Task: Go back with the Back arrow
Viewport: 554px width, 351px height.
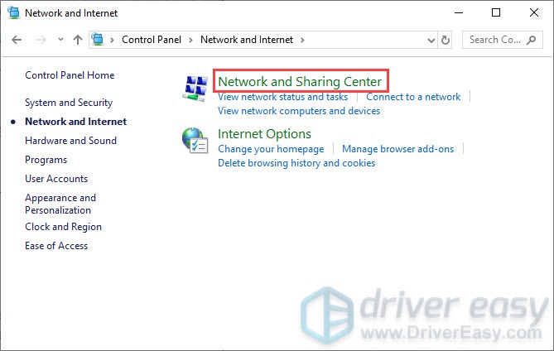Action: pyautogui.click(x=17, y=40)
